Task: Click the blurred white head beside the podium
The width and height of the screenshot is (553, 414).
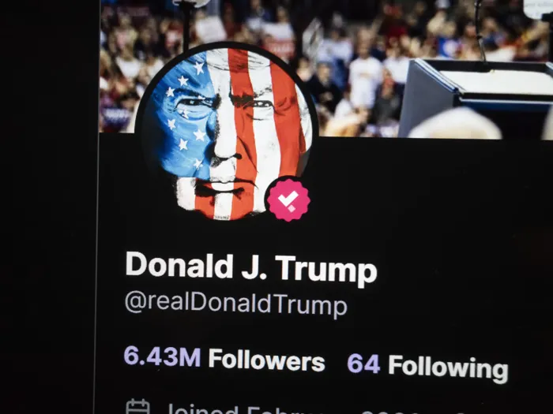Action: [455, 123]
